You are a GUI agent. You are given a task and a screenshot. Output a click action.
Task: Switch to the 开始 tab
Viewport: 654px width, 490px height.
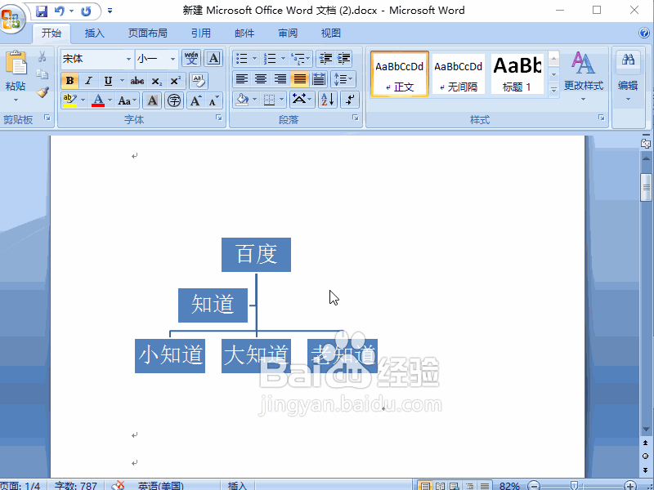pos(52,33)
